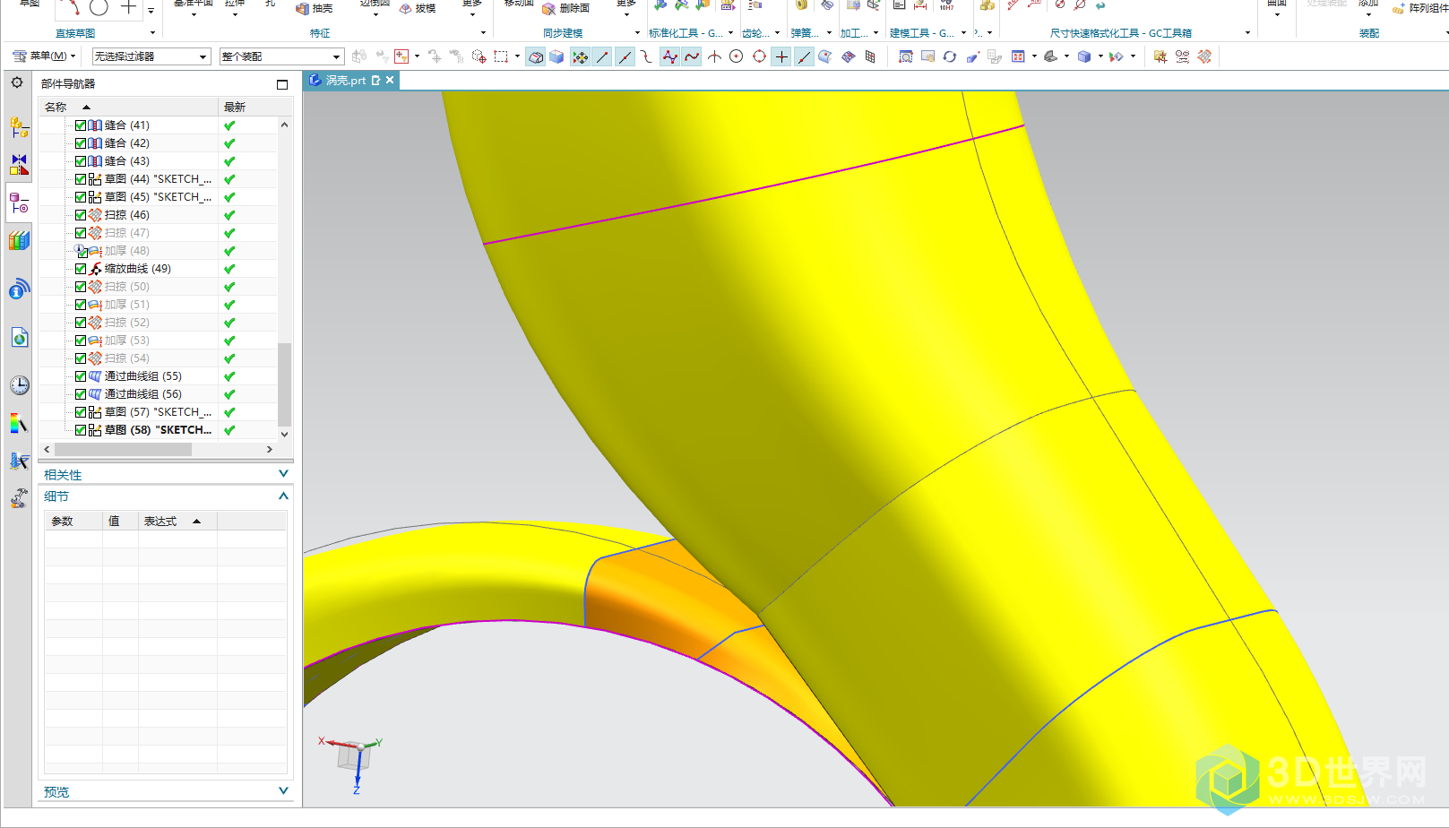Expand the 特征 group dropdown arrow

(483, 33)
